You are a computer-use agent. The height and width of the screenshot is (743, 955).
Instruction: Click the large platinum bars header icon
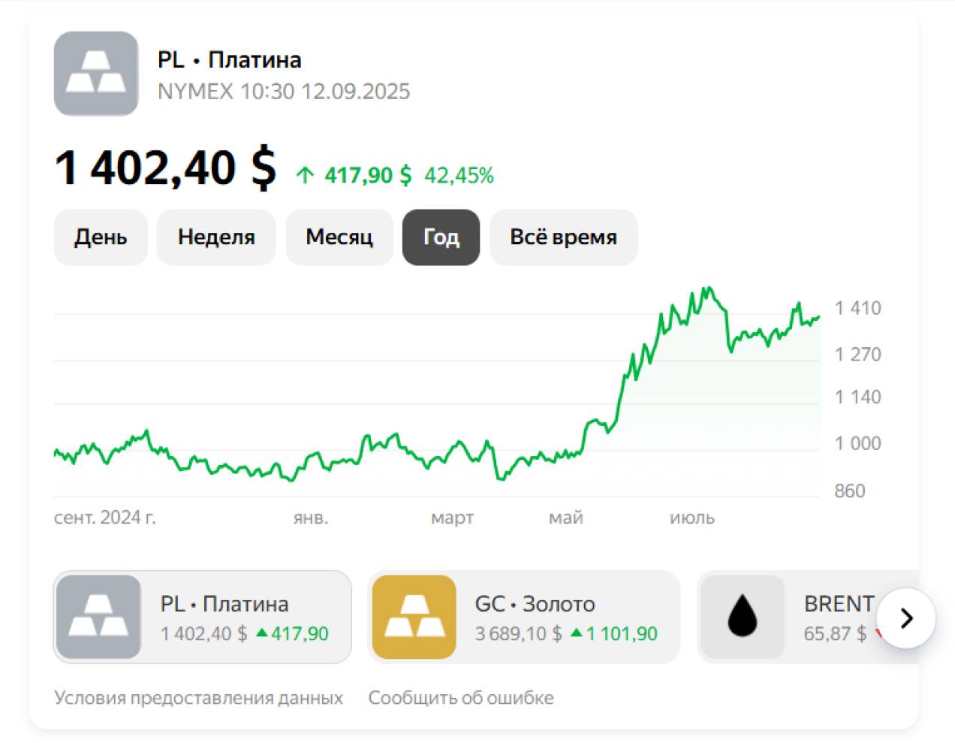(x=95, y=74)
